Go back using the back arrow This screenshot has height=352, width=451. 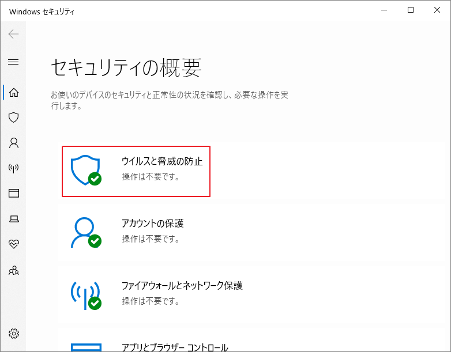click(13, 34)
